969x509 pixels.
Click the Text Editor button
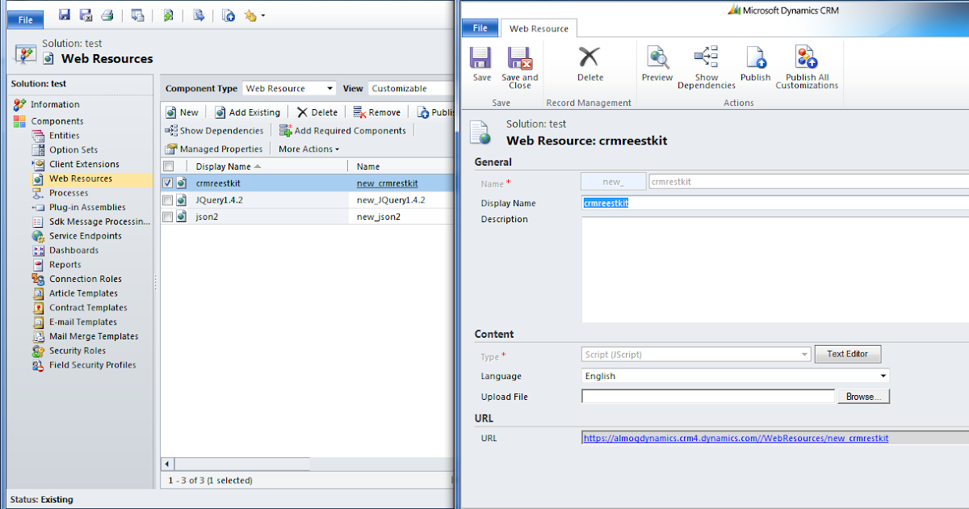click(847, 353)
